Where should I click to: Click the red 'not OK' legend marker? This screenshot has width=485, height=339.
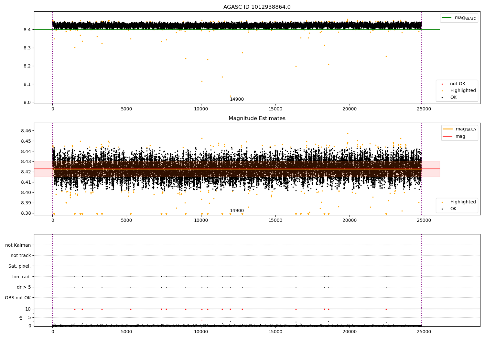point(442,84)
